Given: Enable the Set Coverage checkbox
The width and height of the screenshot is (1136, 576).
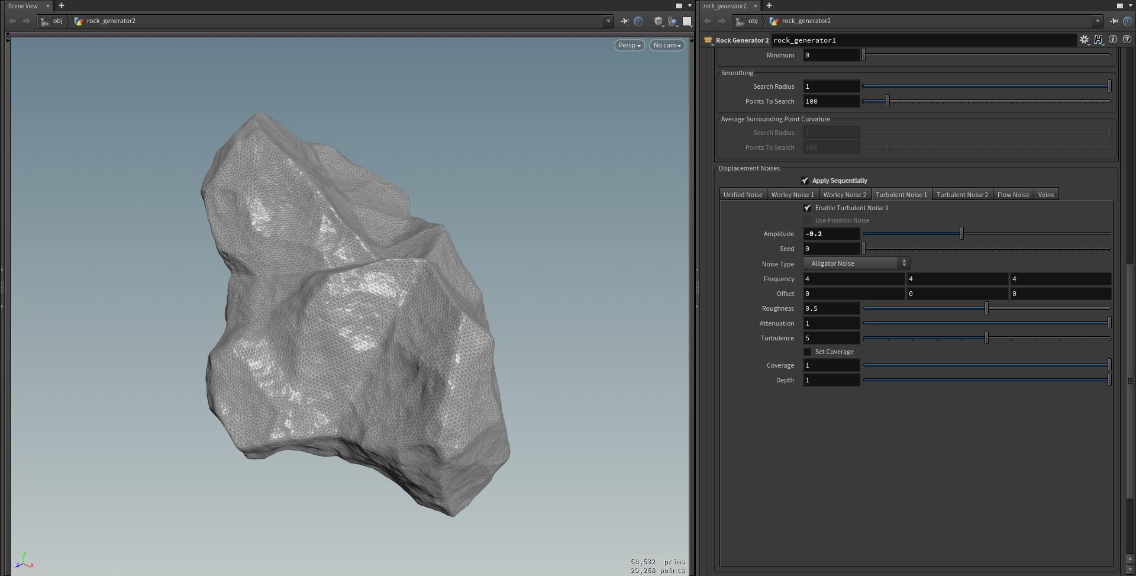Looking at the screenshot, I should 808,352.
